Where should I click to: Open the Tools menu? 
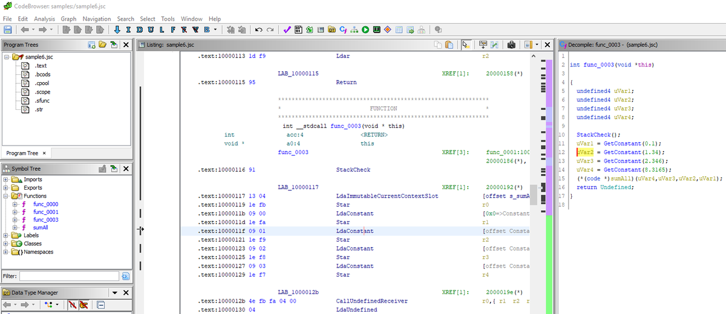point(168,19)
